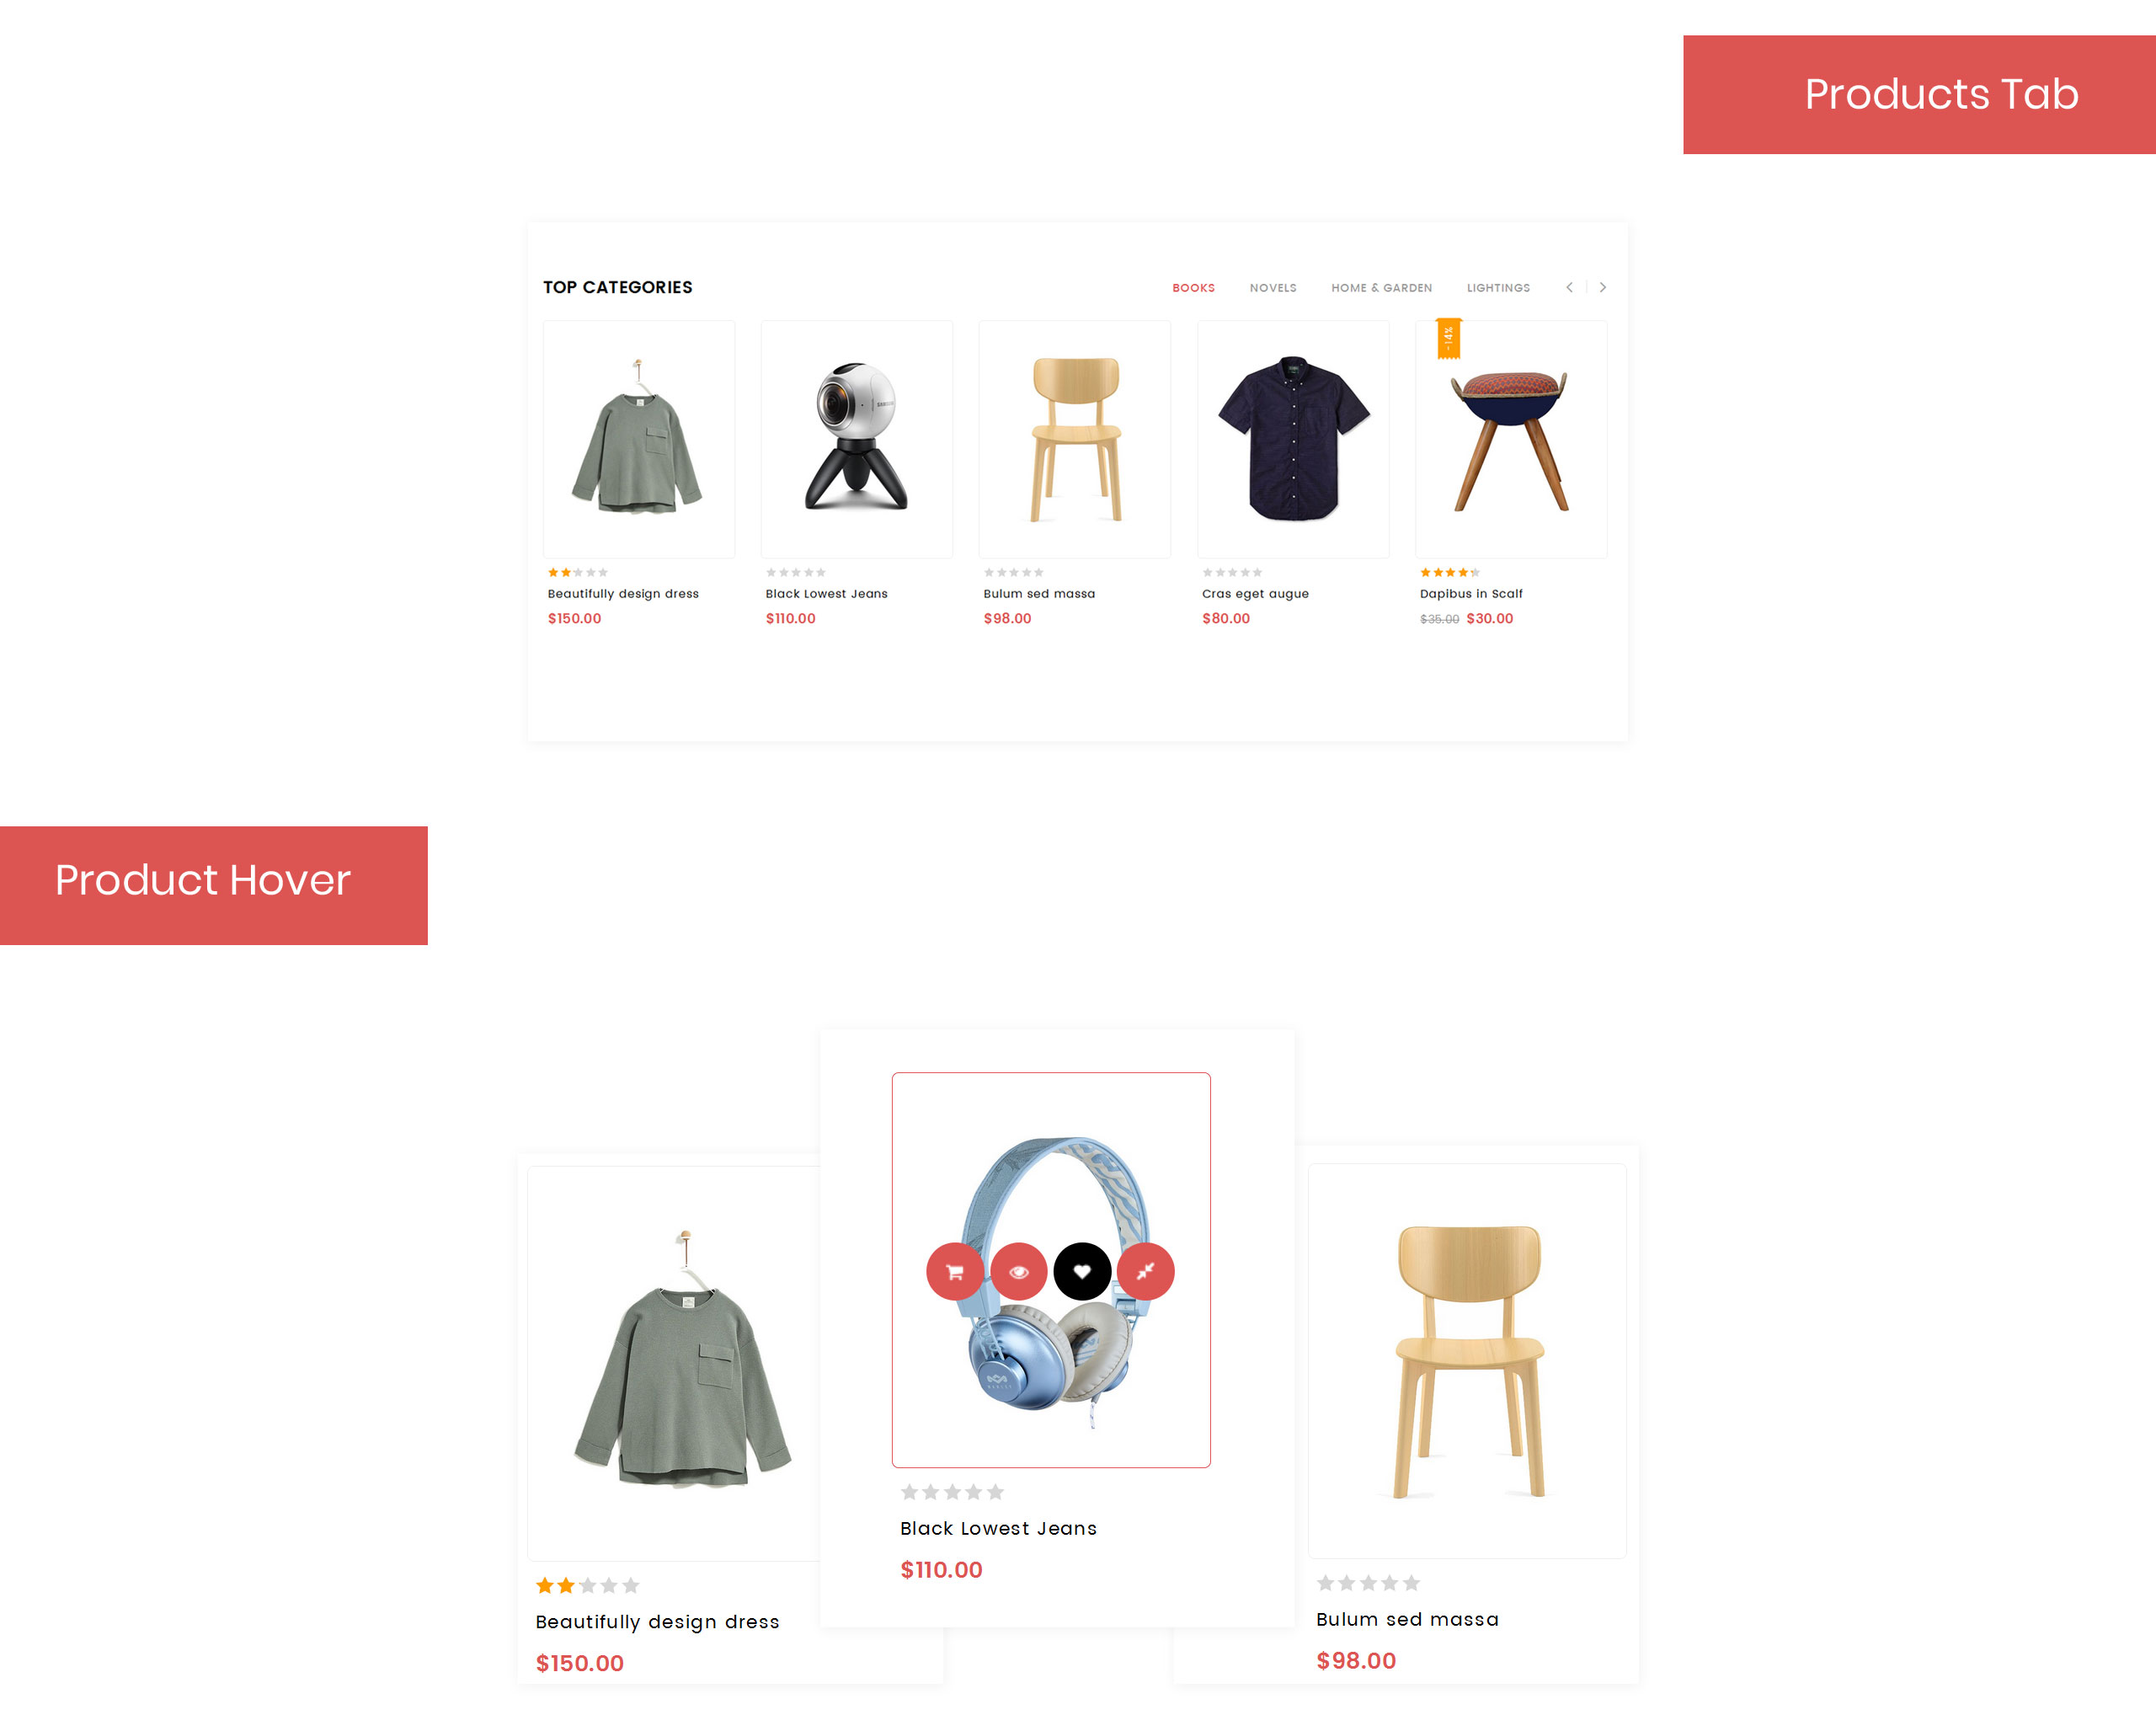2156x1731 pixels.
Task: Open the Samsung 360 camera product image
Action: pos(857,438)
